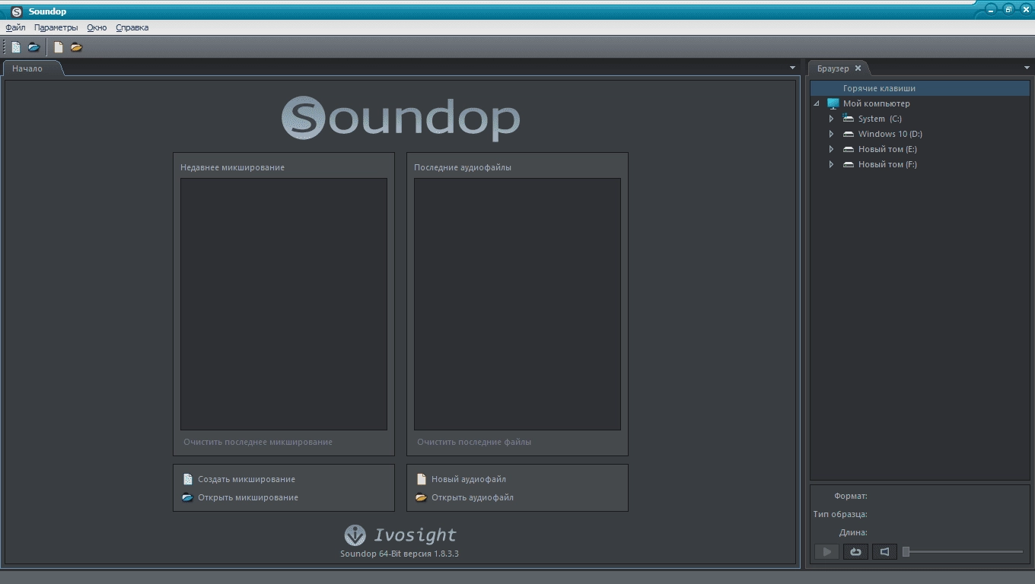Click the Последние аудиофайлы list area
1035x584 pixels.
517,304
